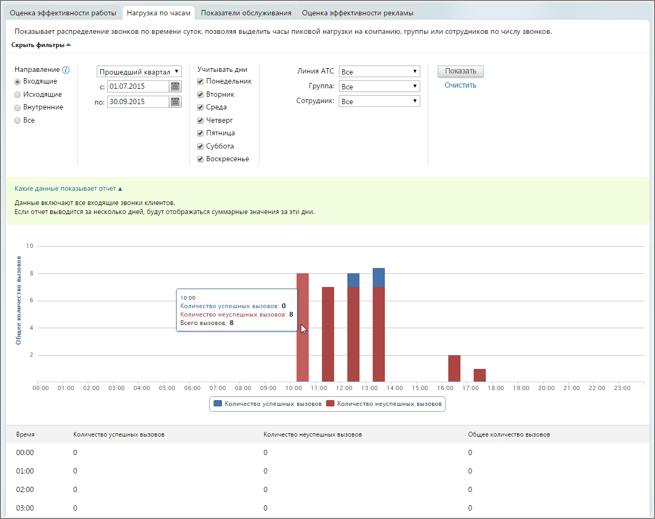Click info icon next to Направление
The height and width of the screenshot is (519, 655).
tap(66, 70)
